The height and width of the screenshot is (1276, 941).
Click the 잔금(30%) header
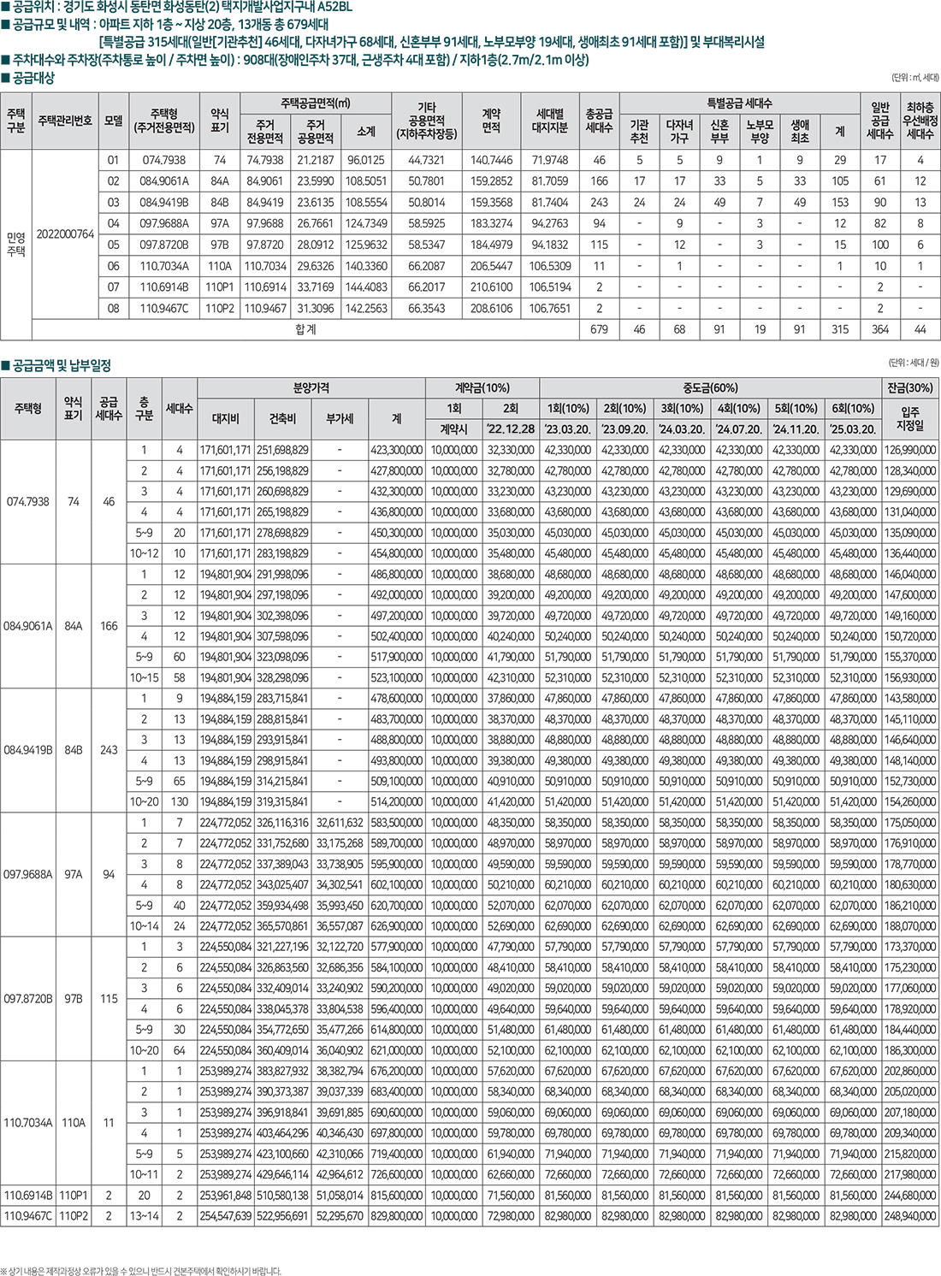pyautogui.click(x=910, y=388)
